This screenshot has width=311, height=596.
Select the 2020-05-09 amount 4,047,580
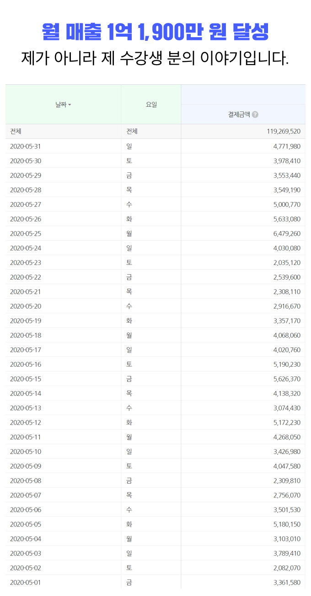click(x=287, y=466)
